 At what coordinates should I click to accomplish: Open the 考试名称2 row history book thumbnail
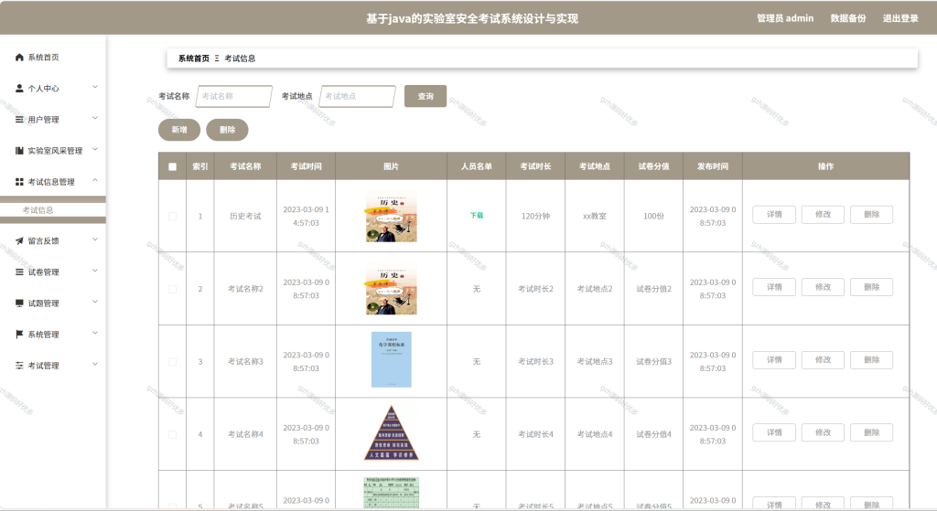pyautogui.click(x=392, y=289)
